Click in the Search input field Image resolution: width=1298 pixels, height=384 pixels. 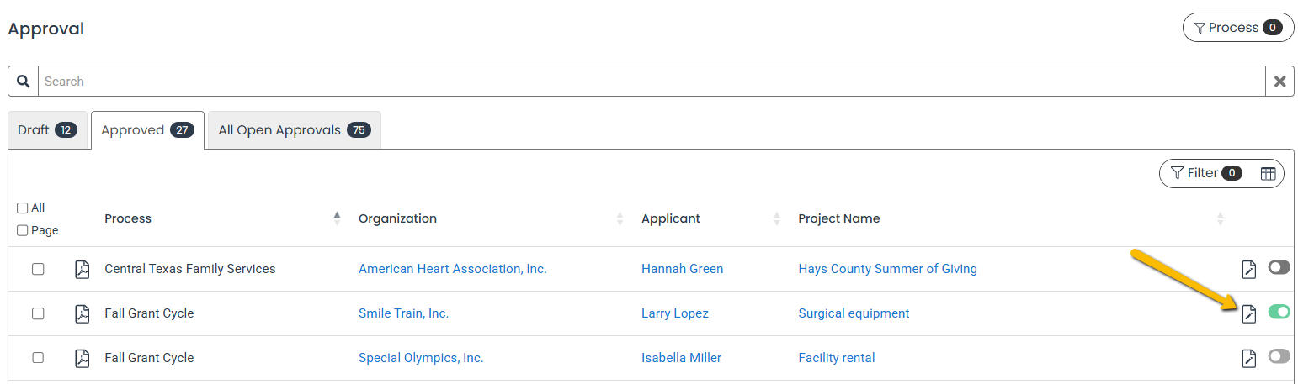[652, 82]
